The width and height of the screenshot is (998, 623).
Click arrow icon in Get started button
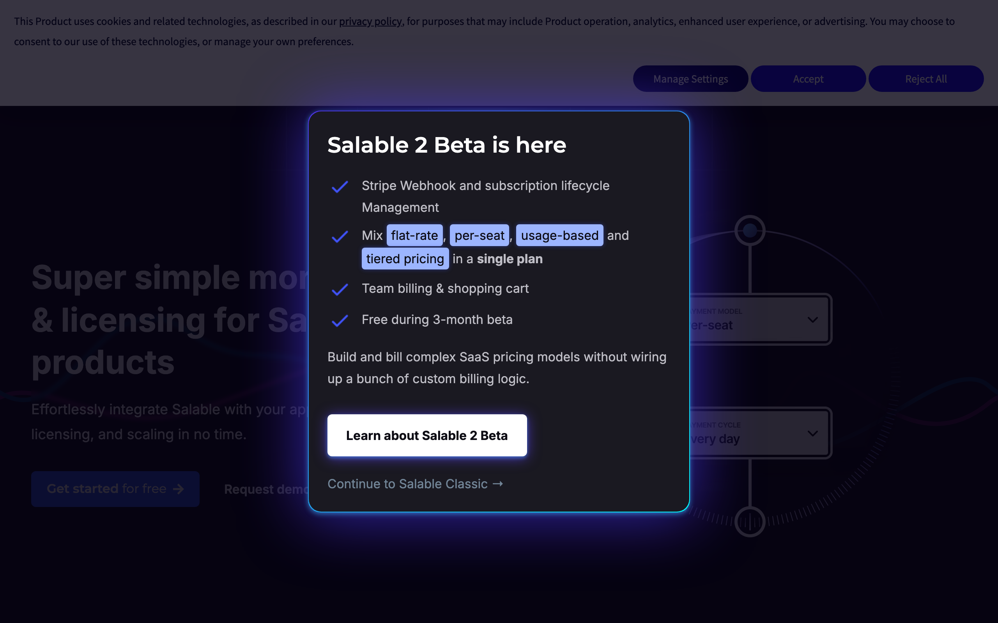179,489
